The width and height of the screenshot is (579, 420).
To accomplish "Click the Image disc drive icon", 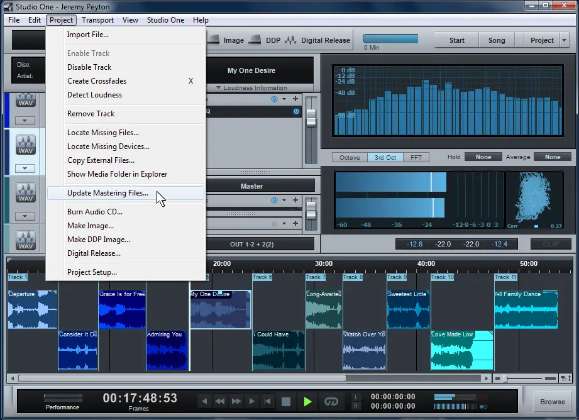I will [x=213, y=40].
